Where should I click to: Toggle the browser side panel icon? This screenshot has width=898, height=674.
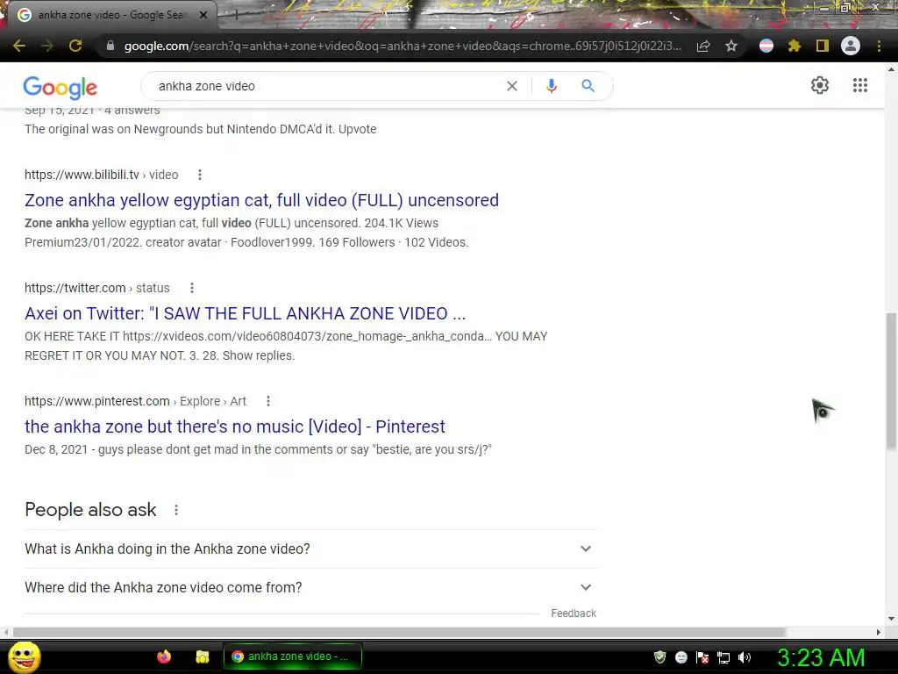point(823,46)
